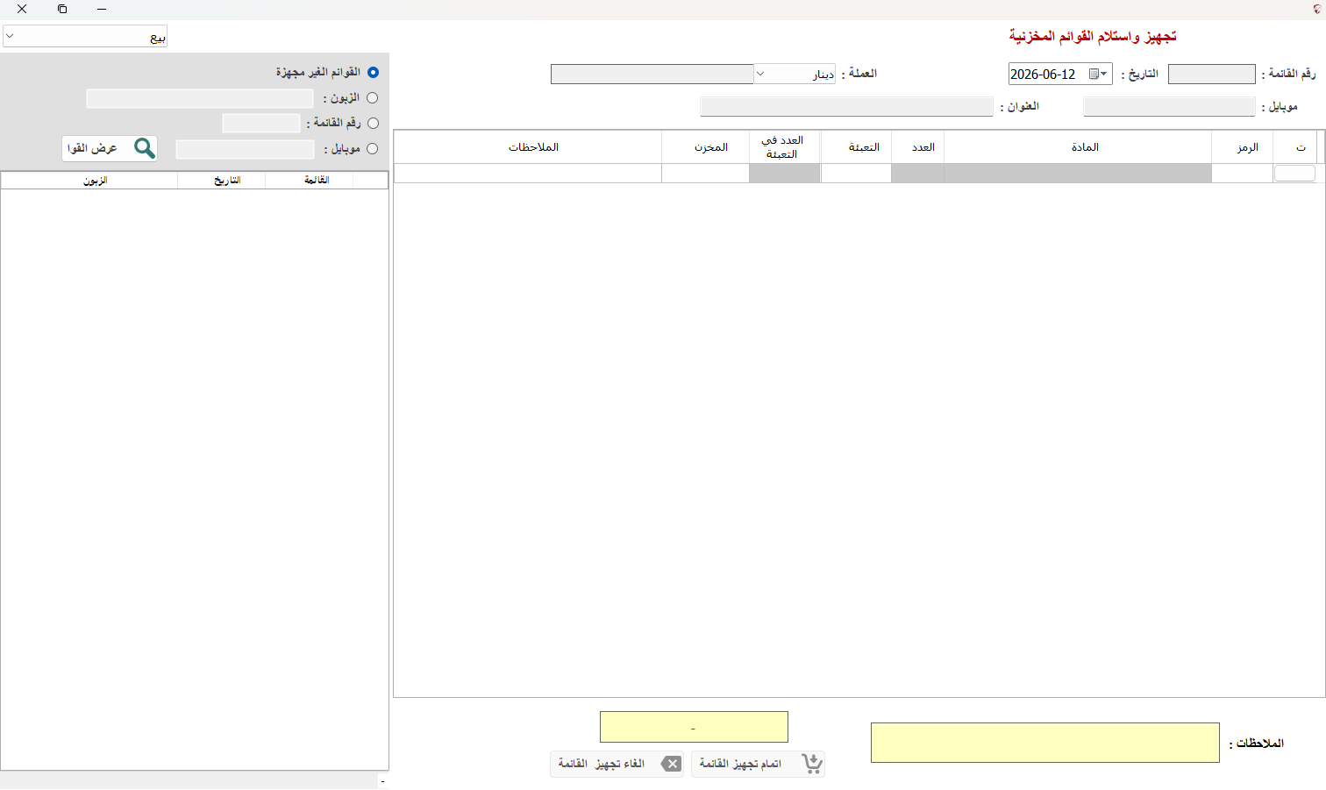This screenshot has width=1326, height=790.
Task: Click the التاريخ column header in side list
Action: coord(222,180)
